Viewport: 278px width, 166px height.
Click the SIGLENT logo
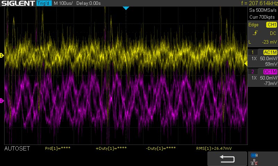coord(18,3)
